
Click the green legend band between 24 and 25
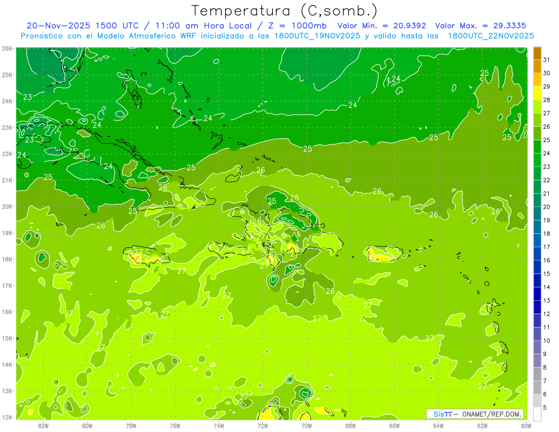[537, 146]
